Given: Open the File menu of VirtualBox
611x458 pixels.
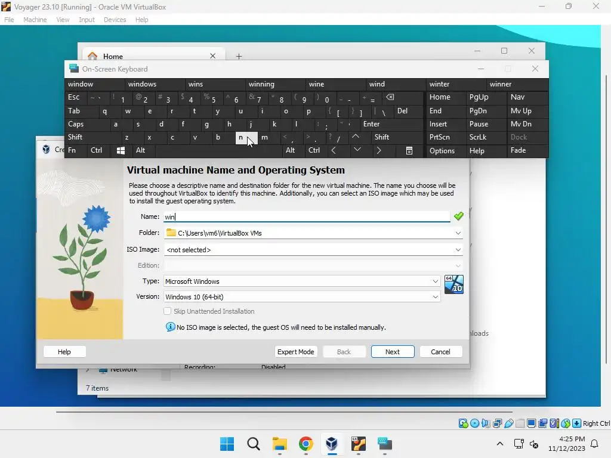Looking at the screenshot, I should click(x=9, y=20).
